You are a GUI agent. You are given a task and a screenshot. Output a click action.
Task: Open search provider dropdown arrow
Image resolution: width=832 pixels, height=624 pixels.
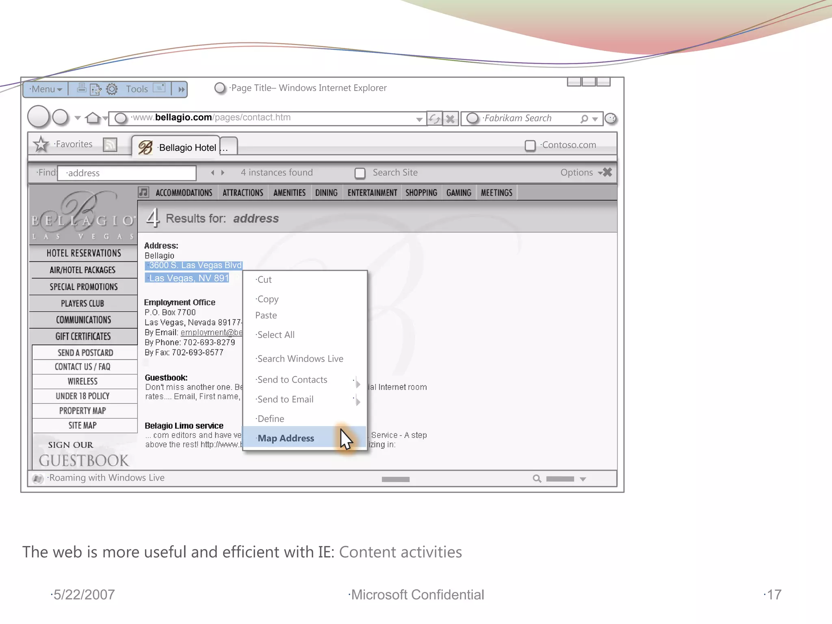[595, 119]
